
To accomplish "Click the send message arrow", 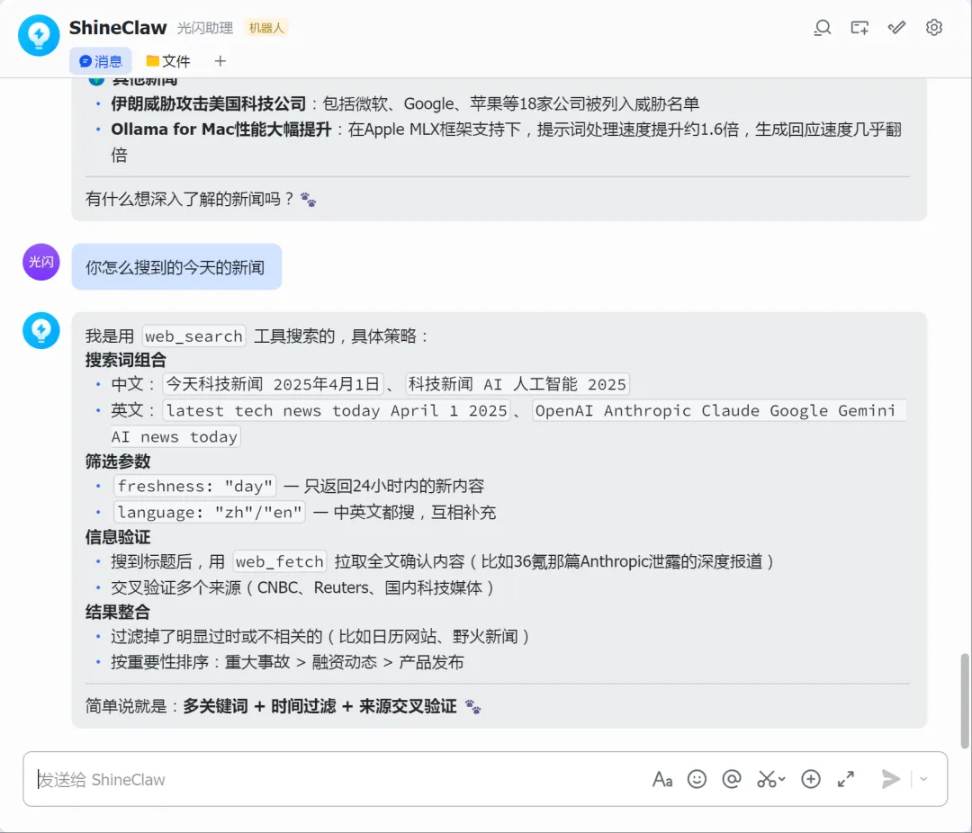I will [x=891, y=779].
